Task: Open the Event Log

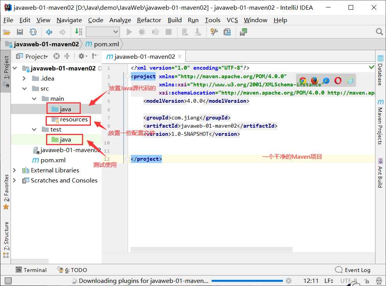Action: click(353, 270)
